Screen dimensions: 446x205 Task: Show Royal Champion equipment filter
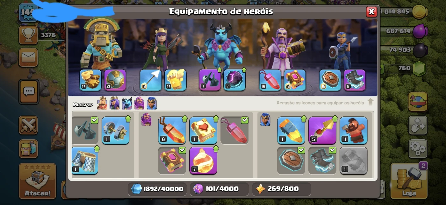tap(152, 103)
